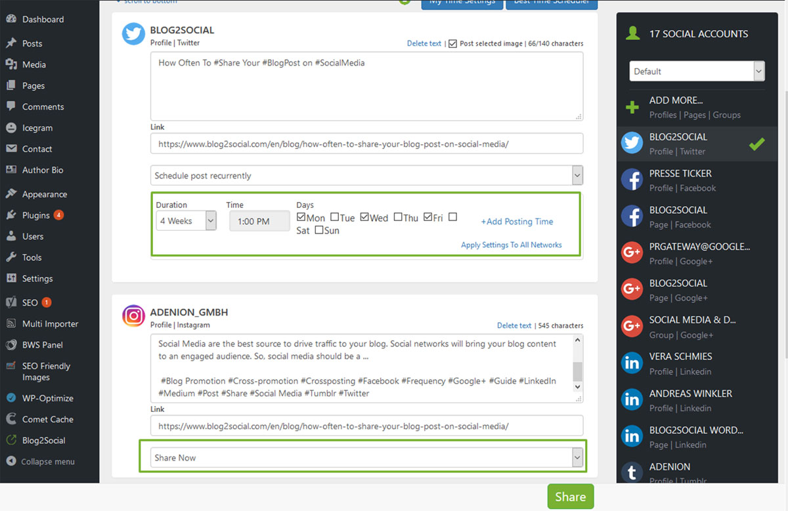Viewport: 788px width, 511px height.
Task: Check the Tue day checkbox
Action: pos(335,217)
